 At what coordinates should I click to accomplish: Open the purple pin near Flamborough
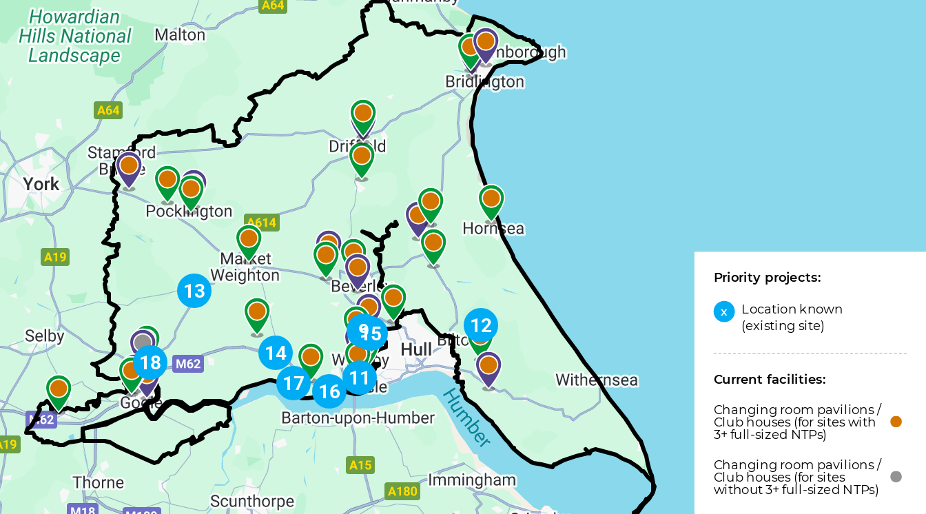pos(486,46)
